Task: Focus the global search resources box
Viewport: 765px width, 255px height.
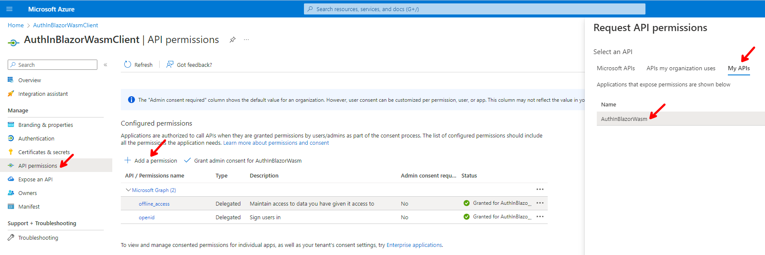Action: click(474, 9)
